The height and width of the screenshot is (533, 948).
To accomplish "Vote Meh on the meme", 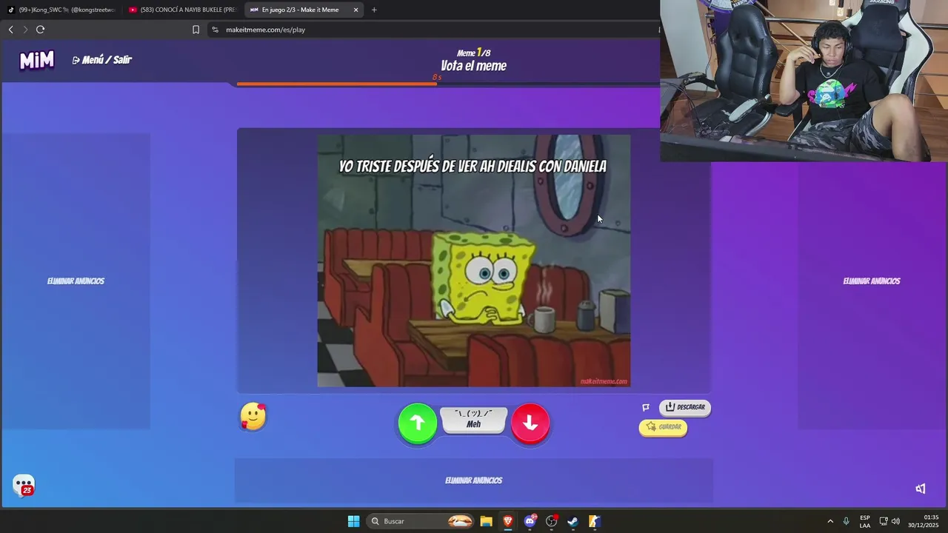I will point(473,420).
